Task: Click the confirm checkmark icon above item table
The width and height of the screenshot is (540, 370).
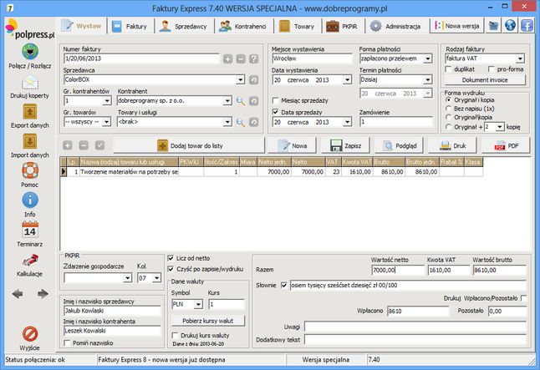Action: 99,145
